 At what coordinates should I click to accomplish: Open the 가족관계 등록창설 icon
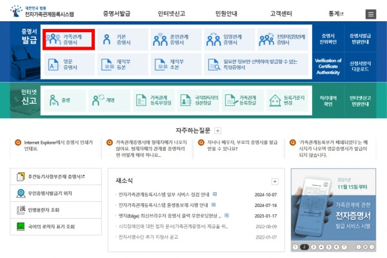click(x=232, y=100)
